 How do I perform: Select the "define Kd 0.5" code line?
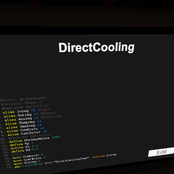coord(25,150)
